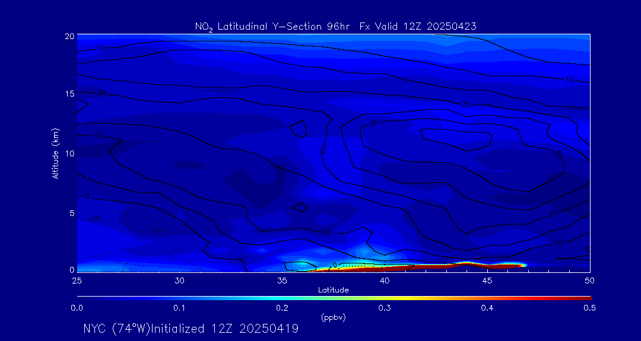The width and height of the screenshot is (641, 341).
Task: Click the plot title NO2 Latitudinal Y-Section
Action: coord(335,26)
